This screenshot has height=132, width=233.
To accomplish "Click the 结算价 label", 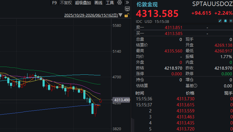I will 142,45.
